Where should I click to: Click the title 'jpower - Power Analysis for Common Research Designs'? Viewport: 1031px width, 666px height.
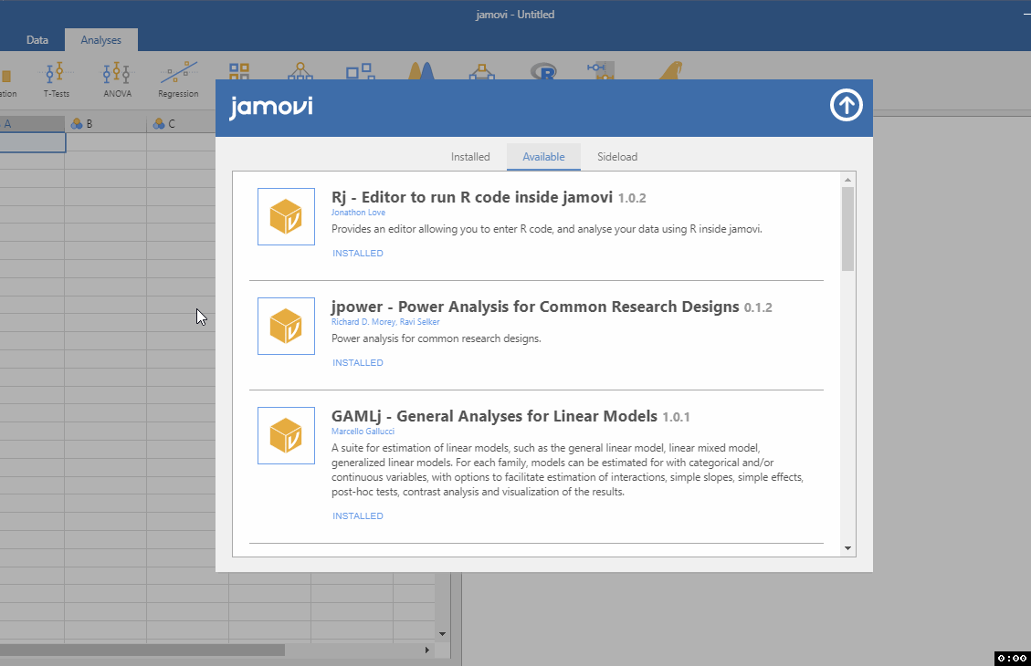pyautogui.click(x=535, y=307)
